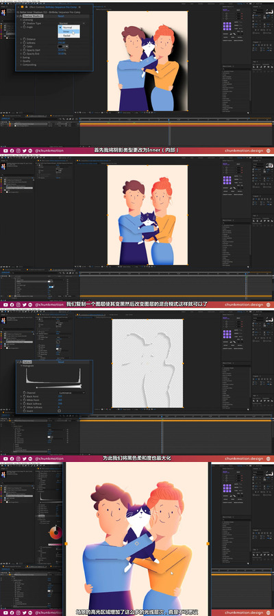This screenshot has width=274, height=616.
Task: Click the White Softness value
Action: tap(59, 407)
